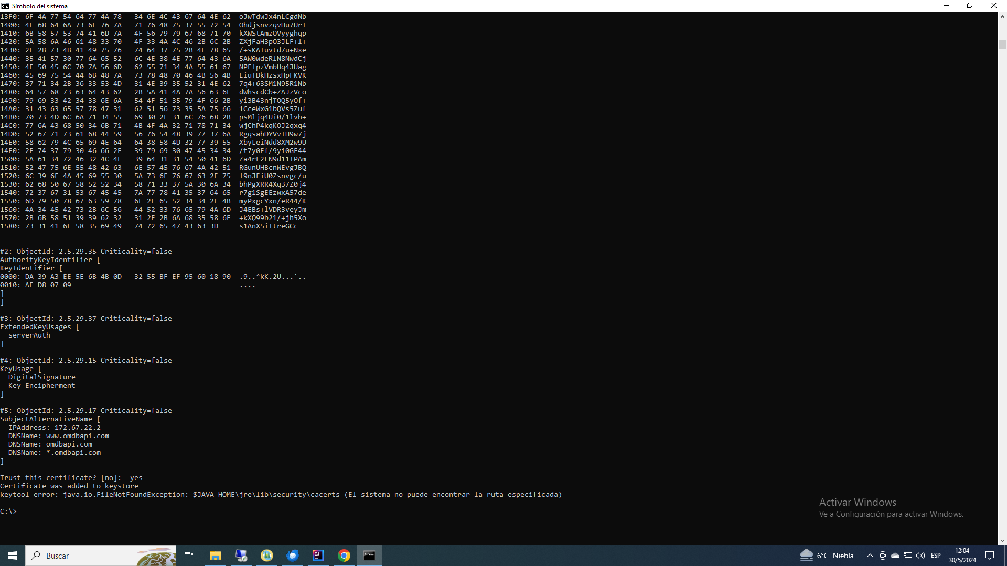The height and width of the screenshot is (566, 1007).
Task: Click the Buscar taskbar search box
Action: (x=100, y=556)
